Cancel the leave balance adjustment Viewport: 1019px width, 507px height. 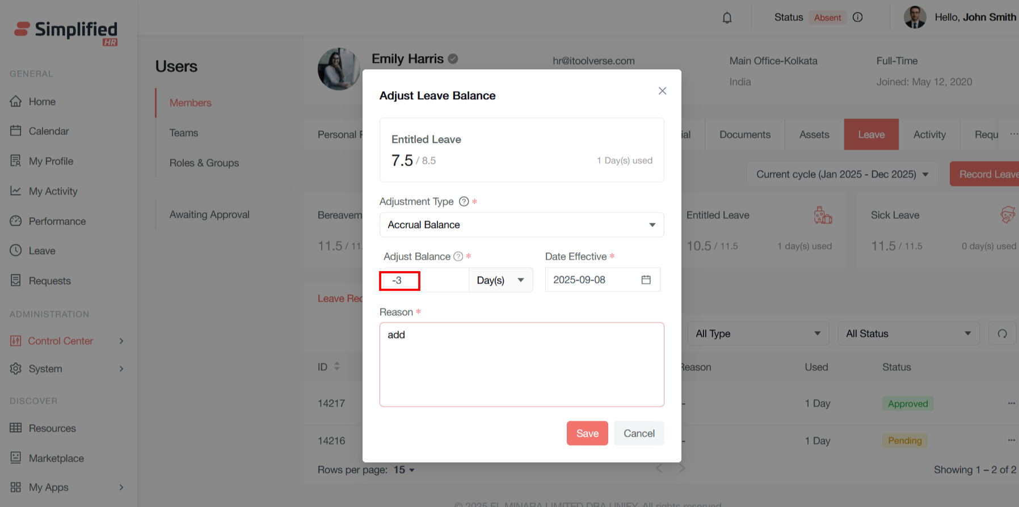click(x=639, y=433)
